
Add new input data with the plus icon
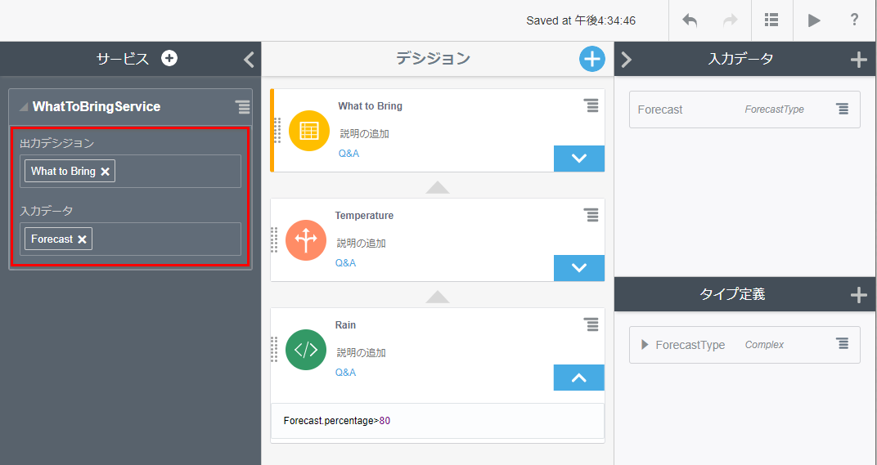[x=858, y=59]
